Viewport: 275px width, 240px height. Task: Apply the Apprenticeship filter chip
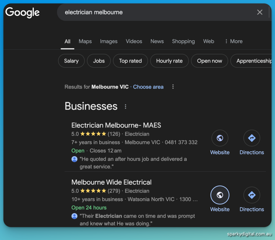(x=251, y=61)
